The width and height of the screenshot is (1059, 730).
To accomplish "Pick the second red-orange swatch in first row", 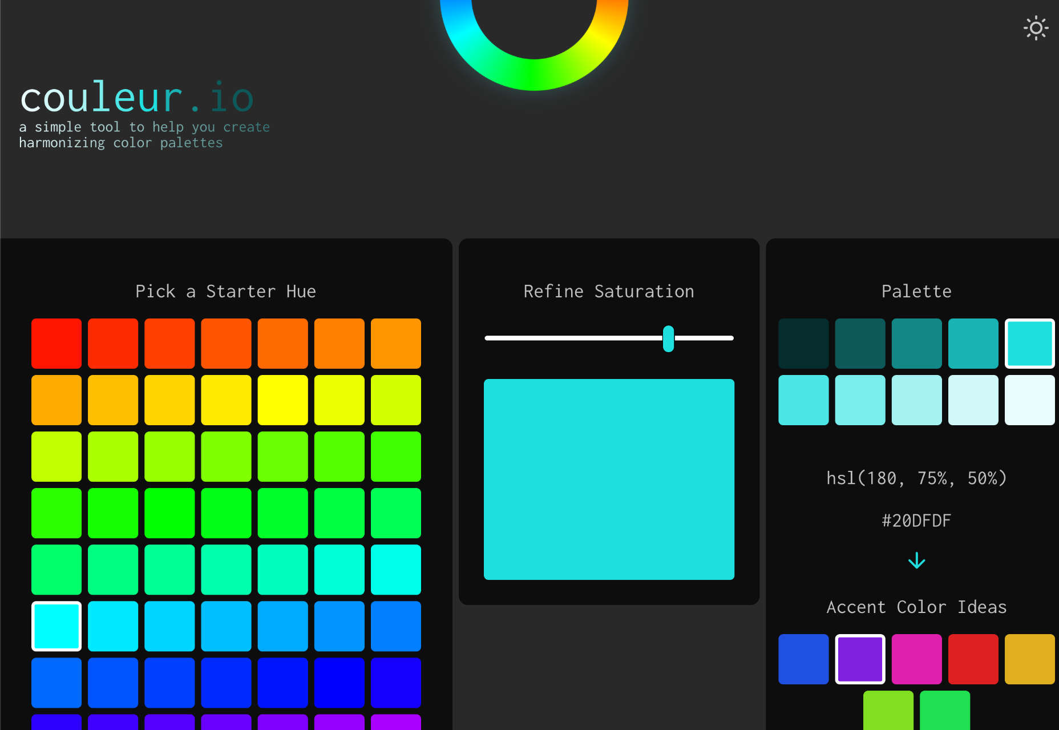I will click(x=113, y=344).
